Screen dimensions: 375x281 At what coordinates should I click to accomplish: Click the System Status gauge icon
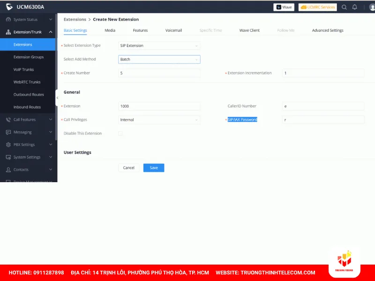(x=8, y=20)
